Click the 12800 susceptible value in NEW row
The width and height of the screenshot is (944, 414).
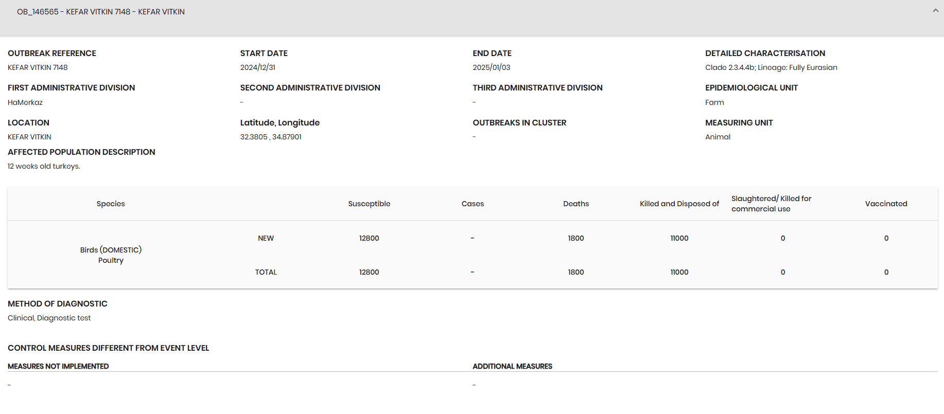369,238
